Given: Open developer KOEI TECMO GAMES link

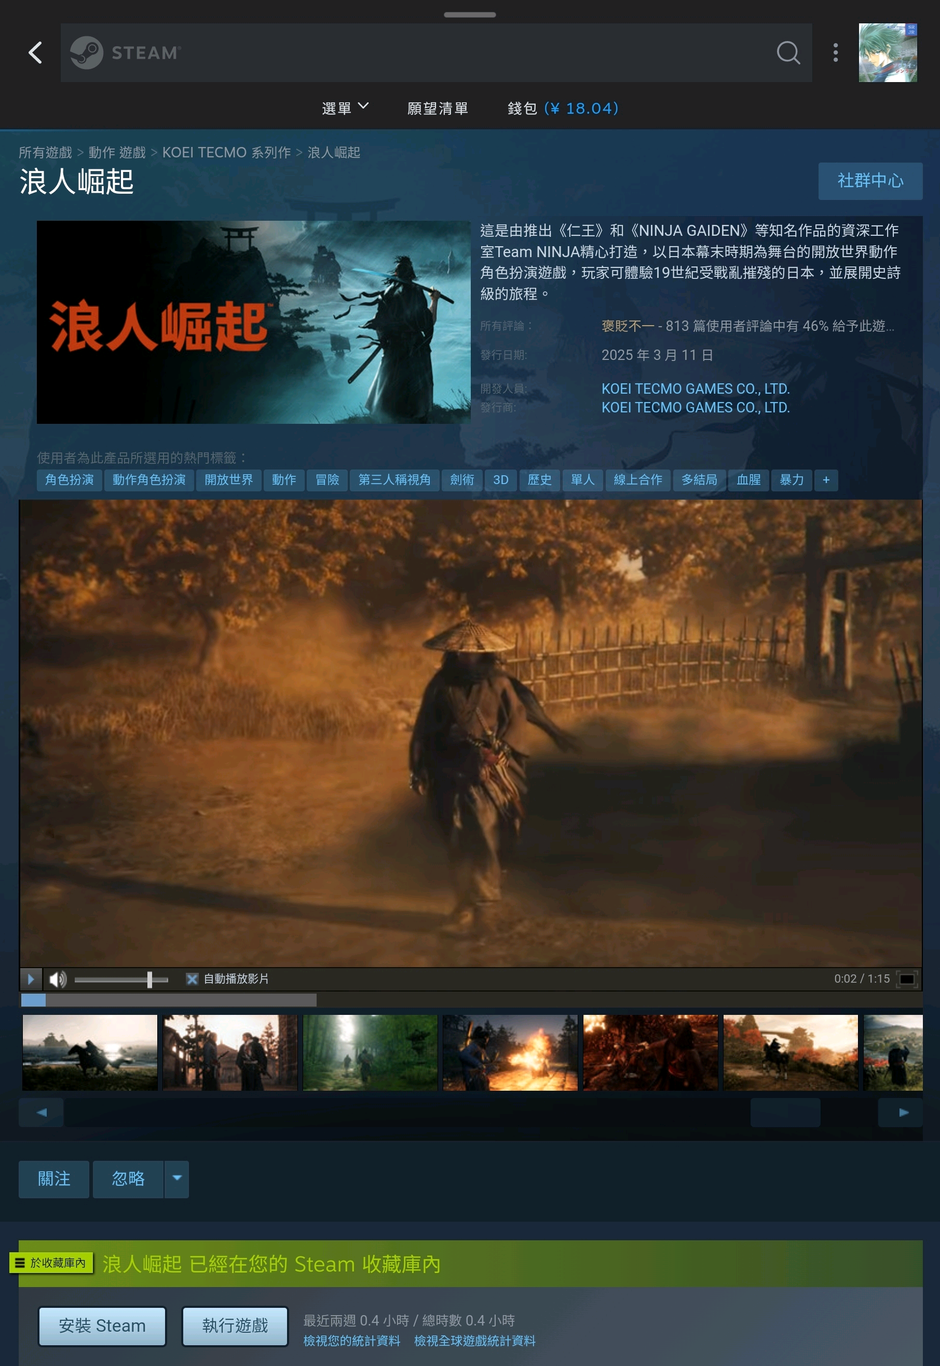Looking at the screenshot, I should point(695,389).
